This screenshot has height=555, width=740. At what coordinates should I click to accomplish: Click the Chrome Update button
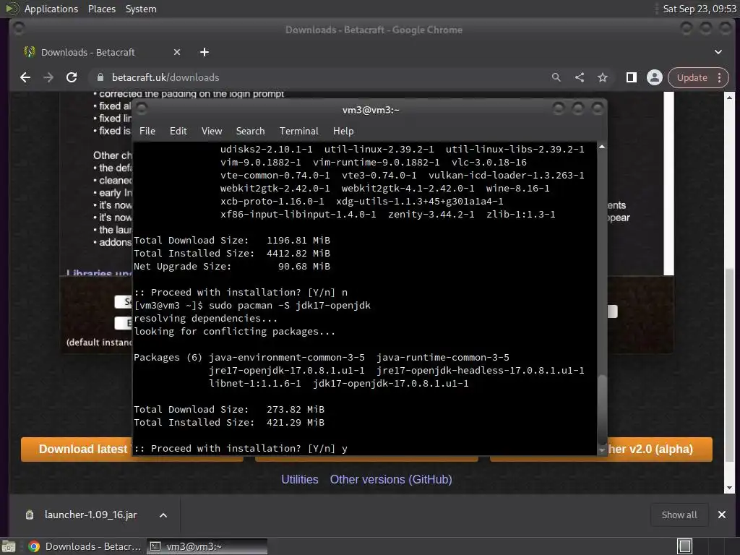pos(692,77)
